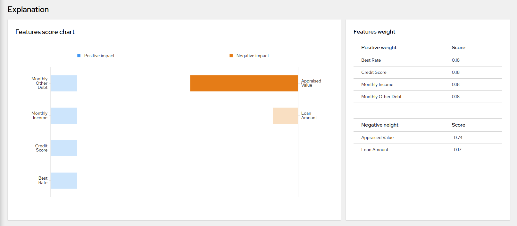The image size is (517, 226).
Task: Click the Credit Score blue bar
Action: [64, 148]
